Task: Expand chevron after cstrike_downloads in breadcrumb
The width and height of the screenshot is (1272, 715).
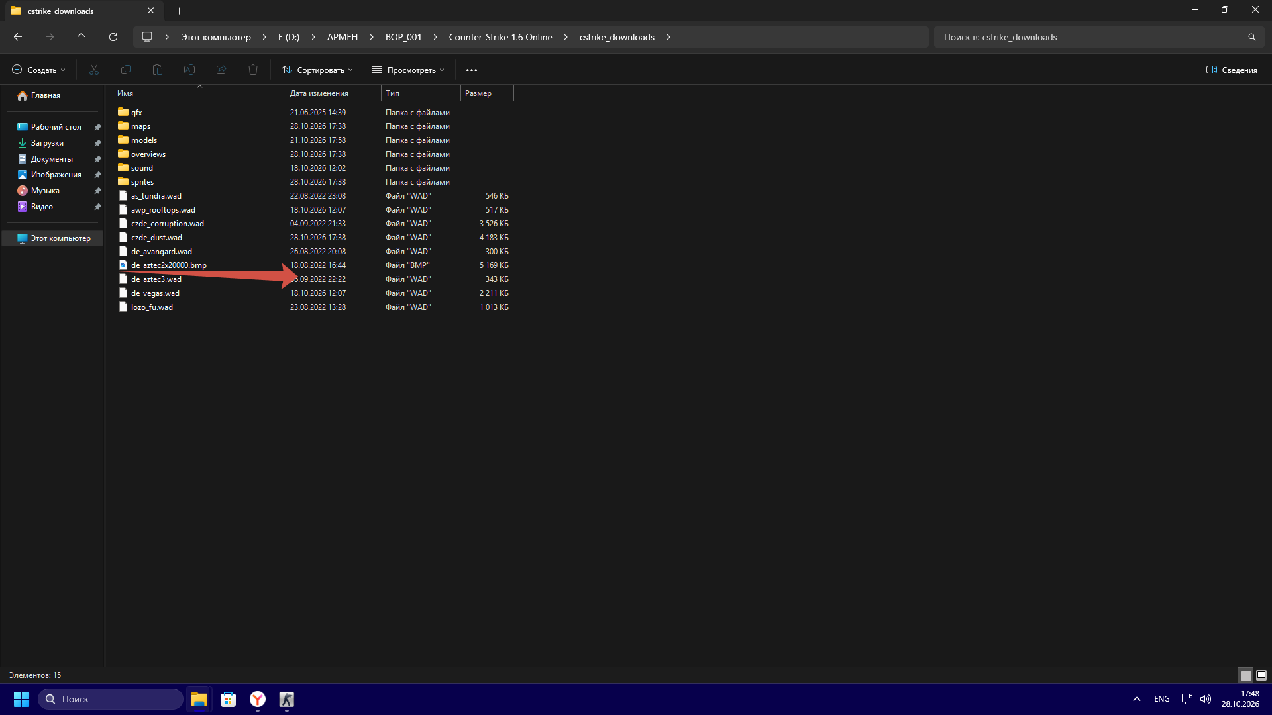Action: [x=668, y=37]
